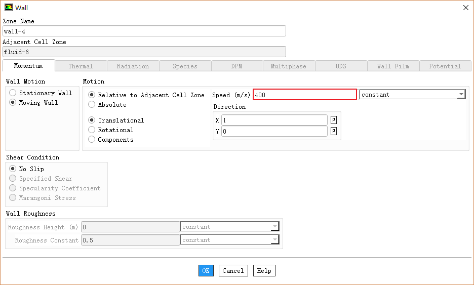This screenshot has width=474, height=285.
Task: Open Help for wall settings
Action: click(264, 271)
